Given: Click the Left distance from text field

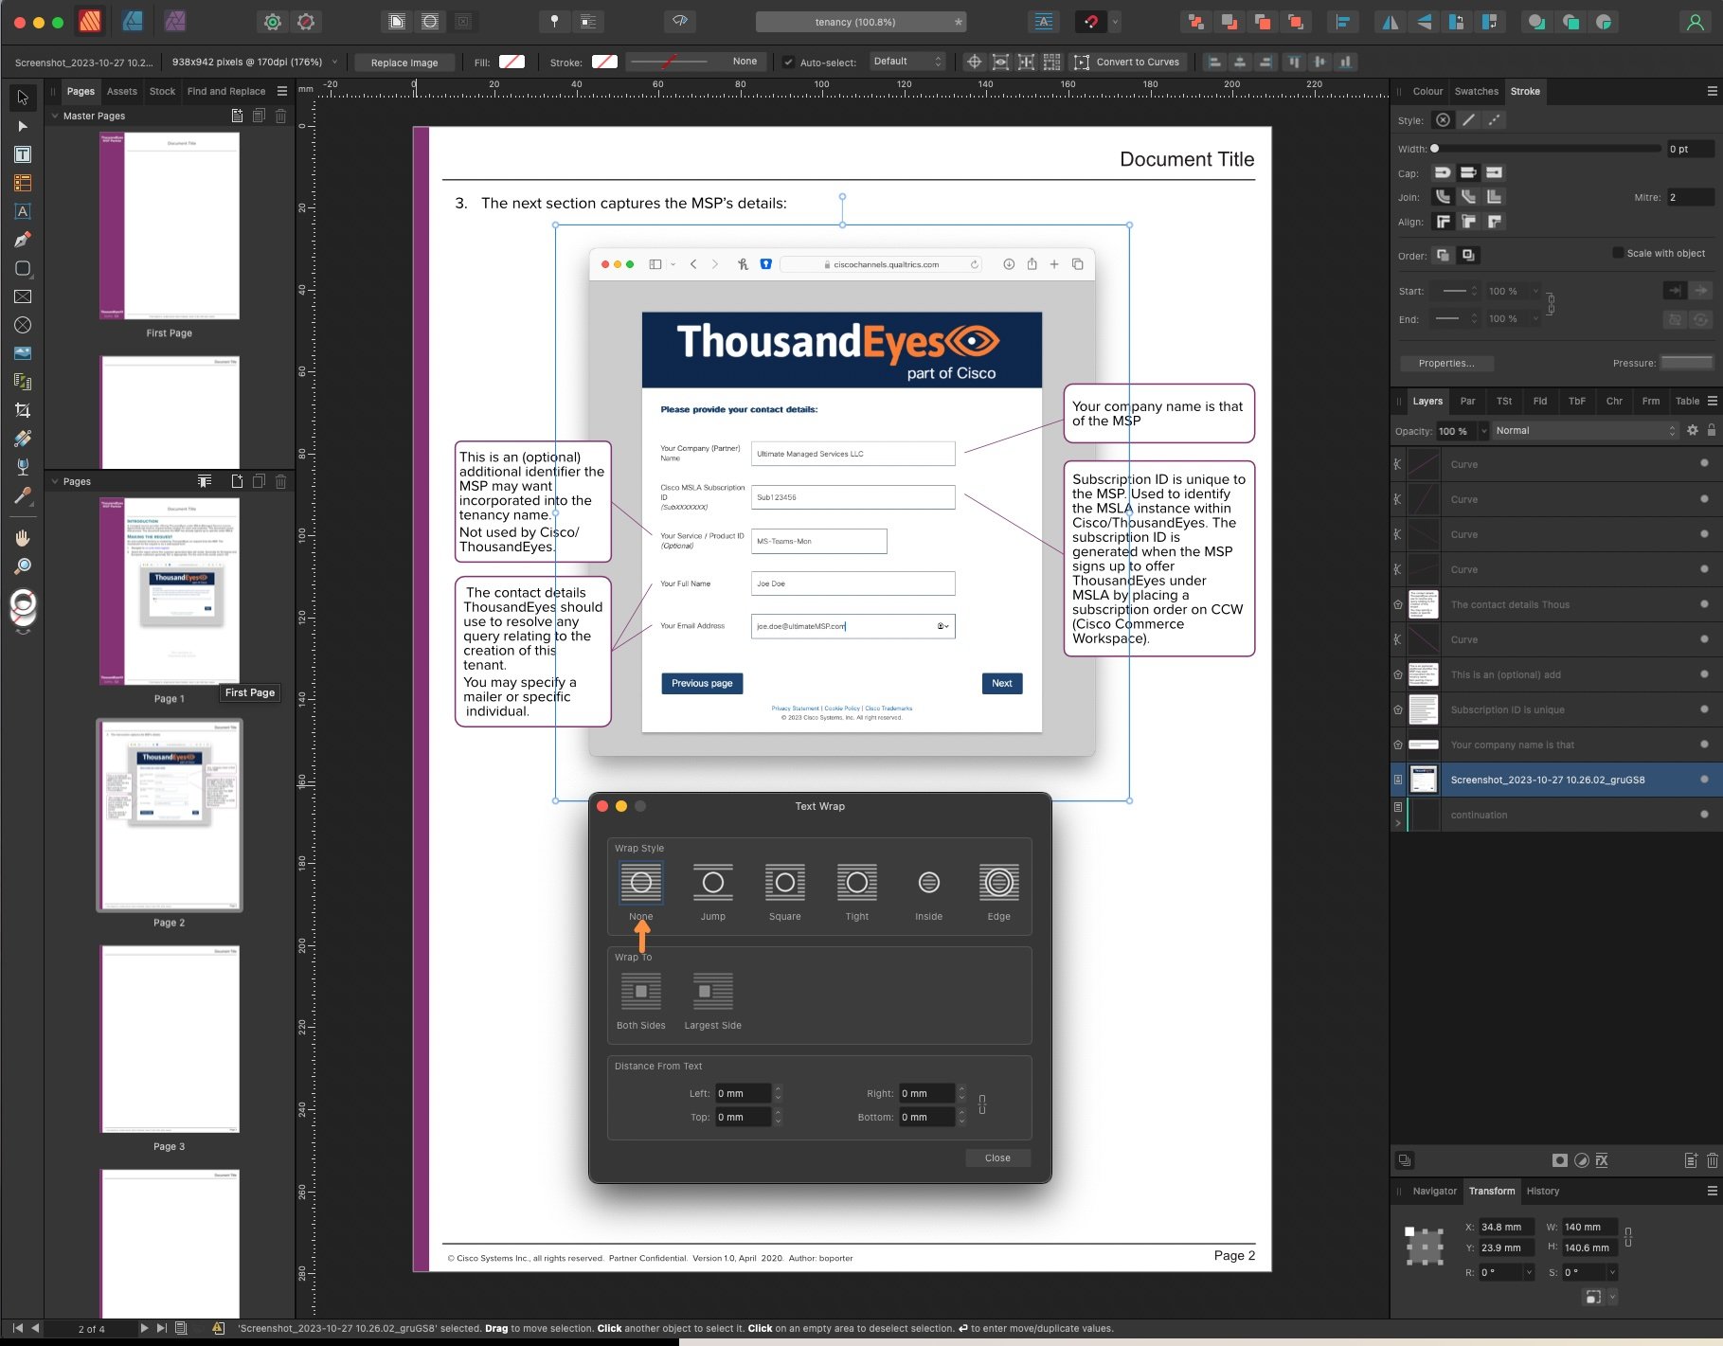Looking at the screenshot, I should (x=743, y=1093).
